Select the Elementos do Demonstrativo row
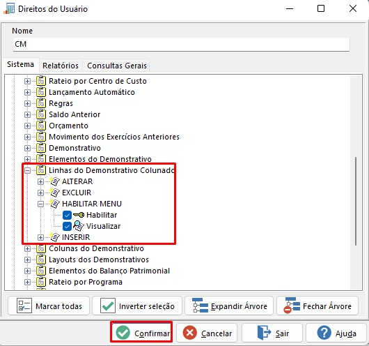The width and height of the screenshot is (369, 346). tap(100, 159)
